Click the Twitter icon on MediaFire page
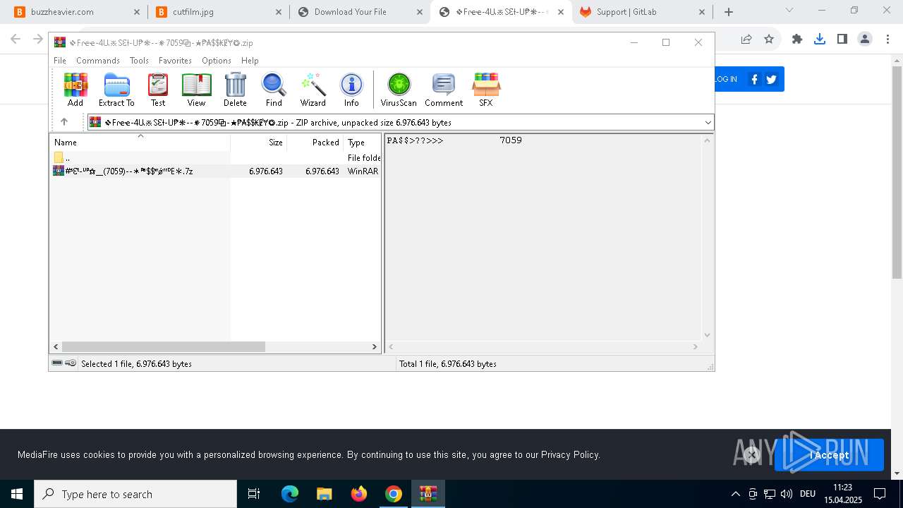Screen dimensions: 903x508 (x=771, y=79)
